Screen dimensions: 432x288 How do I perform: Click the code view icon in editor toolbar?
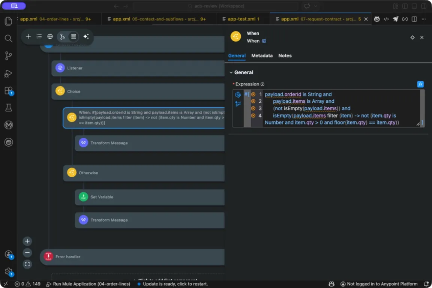pos(386,19)
